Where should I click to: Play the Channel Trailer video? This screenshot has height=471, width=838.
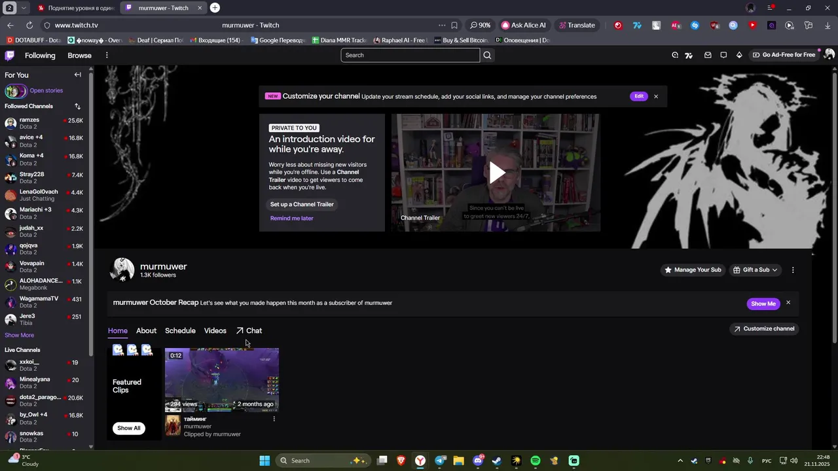coord(497,173)
